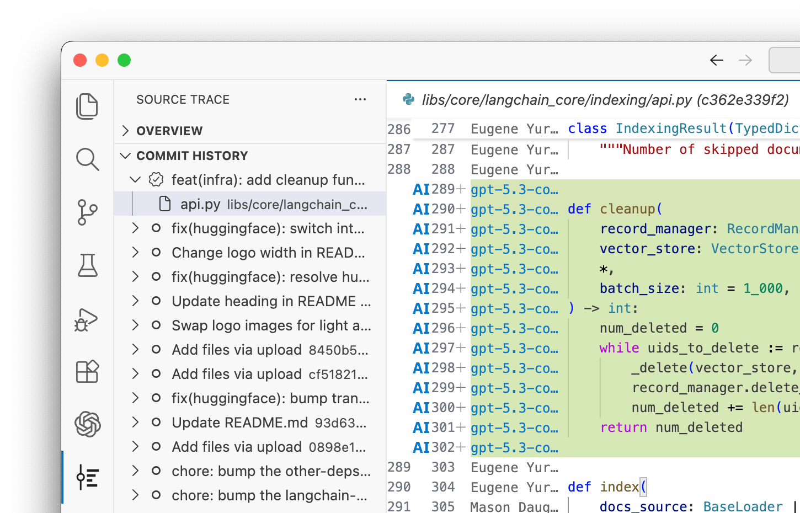
Task: Click the file icon next to api.py
Action: coord(164,204)
